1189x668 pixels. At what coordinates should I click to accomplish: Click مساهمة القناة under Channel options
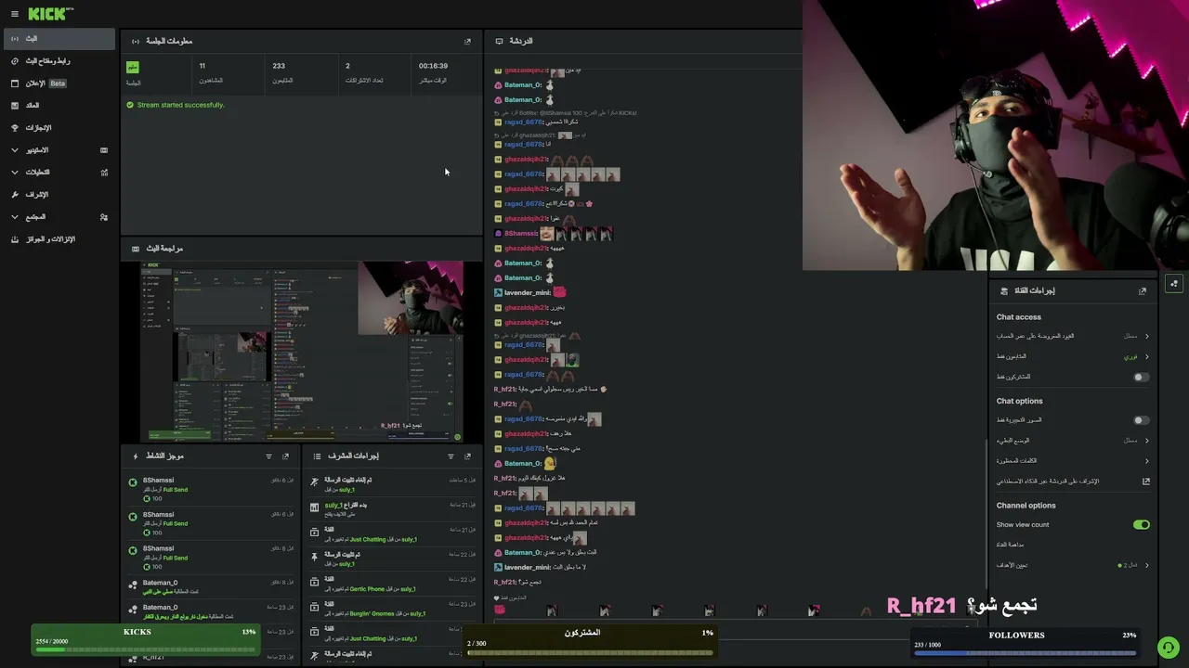(1011, 545)
